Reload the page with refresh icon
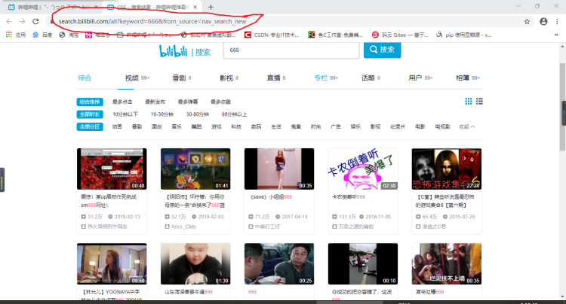Viewport: 566px width, 304px height. tap(35, 22)
